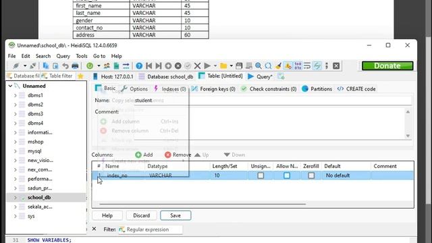Screen dimensions: 432x243
Task: Open the Tools menu
Action: click(x=82, y=56)
